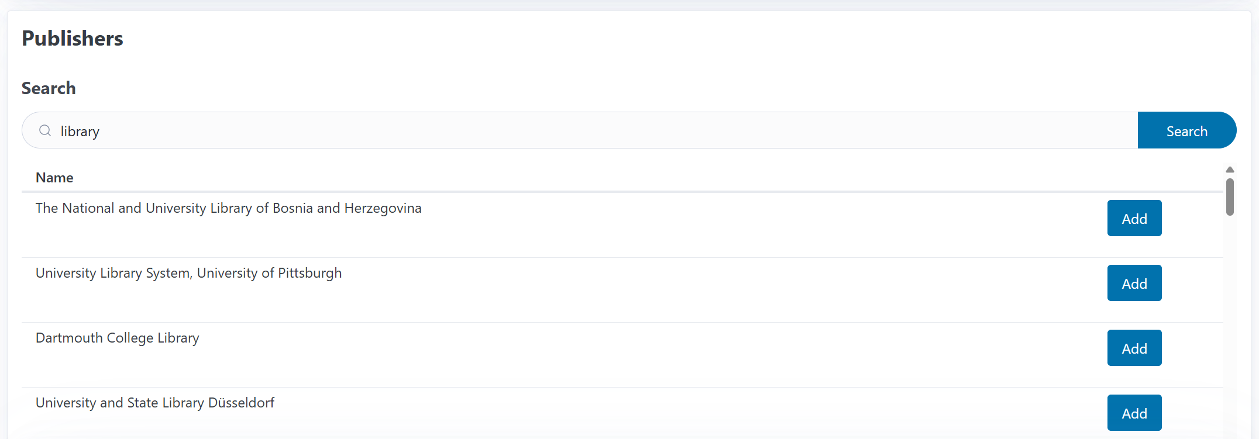Viewport: 1259px width, 439px height.
Task: Add Dartmouth College Library publisher
Action: tap(1134, 348)
